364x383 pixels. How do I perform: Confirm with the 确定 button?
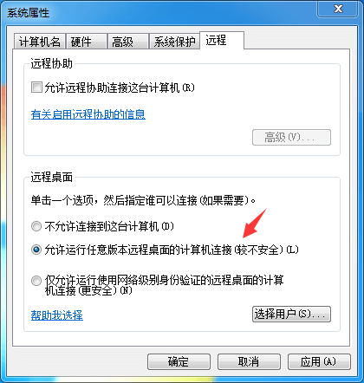pyautogui.click(x=179, y=361)
